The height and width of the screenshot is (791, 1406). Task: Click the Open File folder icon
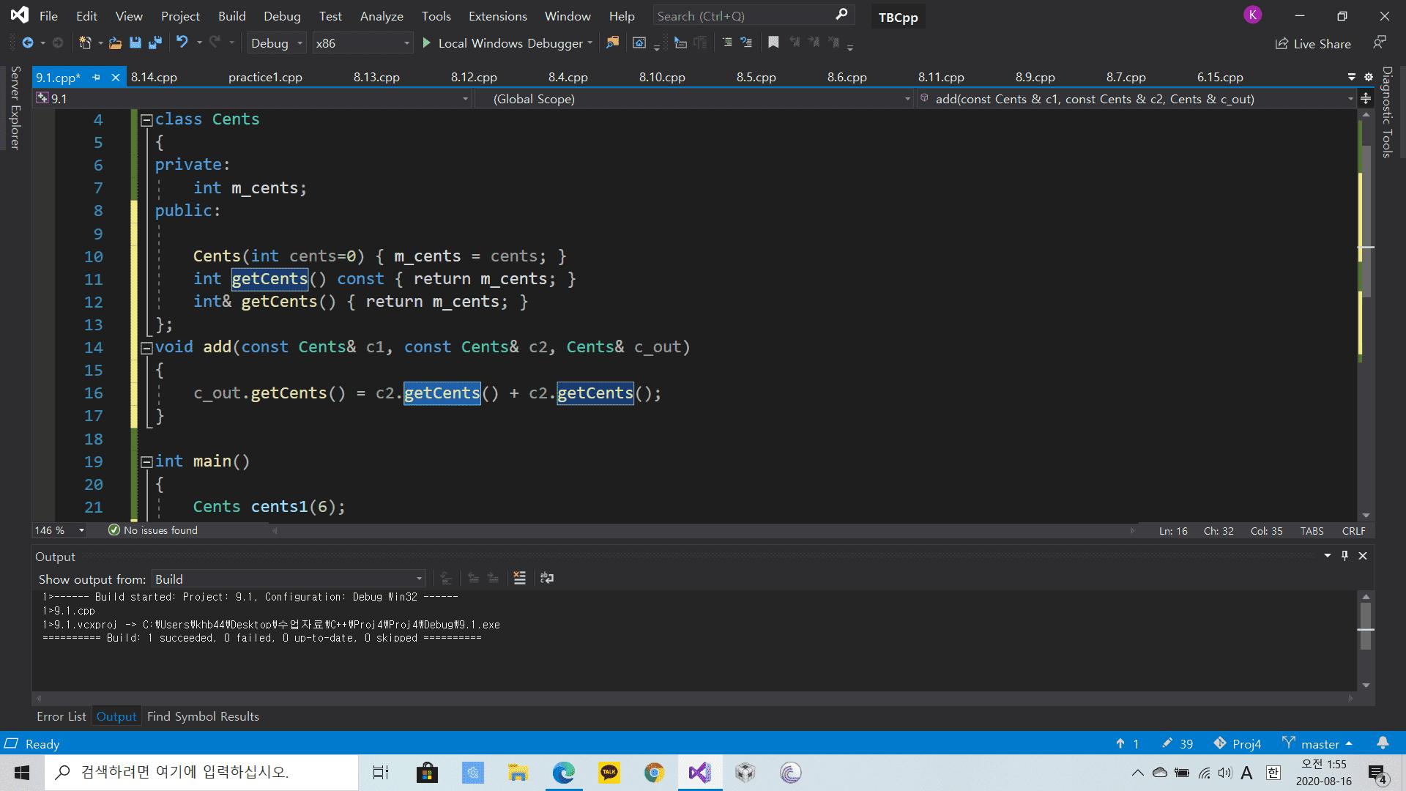point(115,43)
